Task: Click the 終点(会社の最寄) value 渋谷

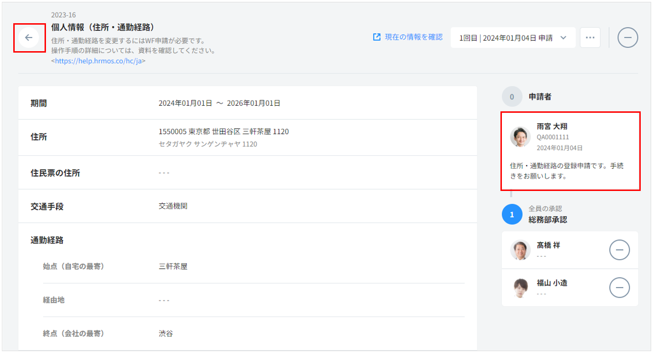Action: point(166,334)
